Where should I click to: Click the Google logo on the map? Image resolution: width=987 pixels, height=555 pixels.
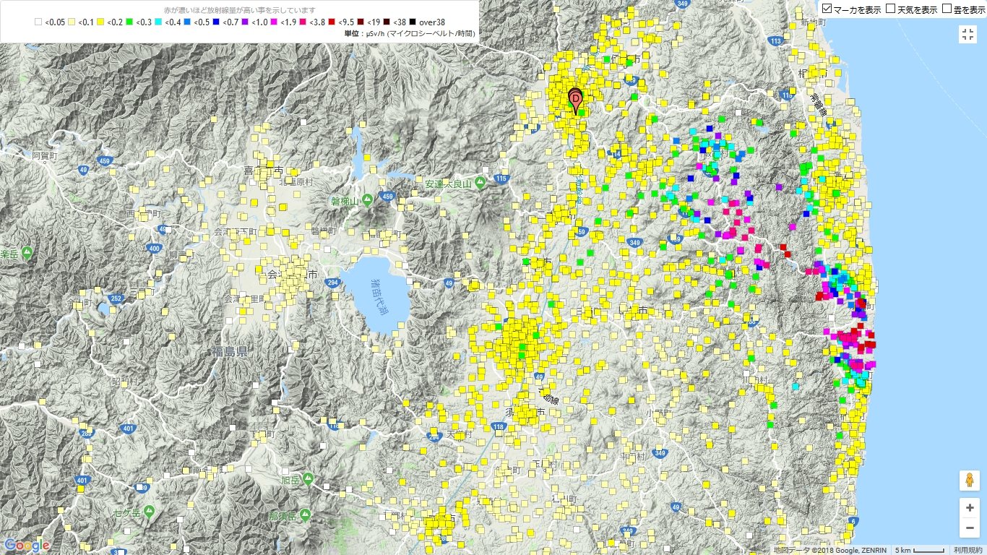pyautogui.click(x=26, y=546)
